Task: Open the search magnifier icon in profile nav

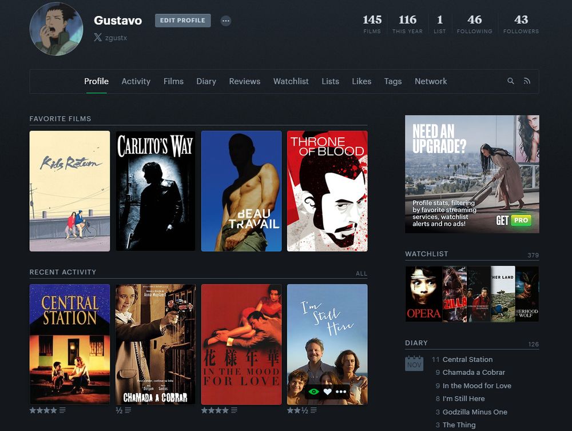Action: pos(511,81)
